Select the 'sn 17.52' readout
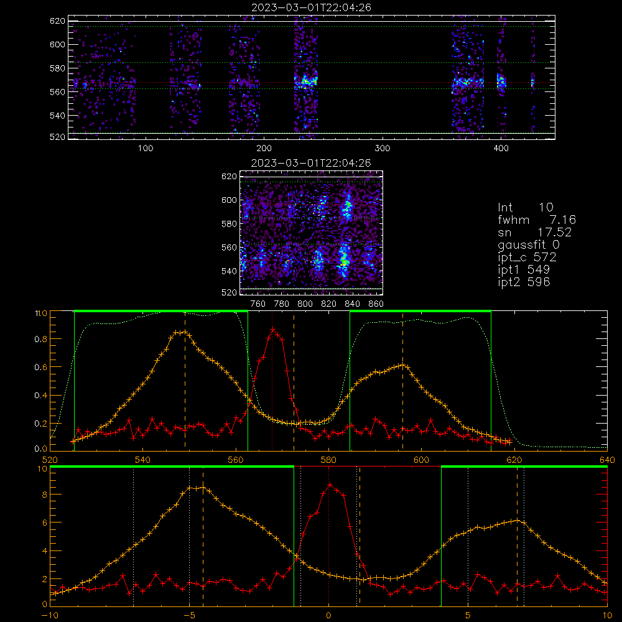The image size is (622, 622). (x=534, y=232)
